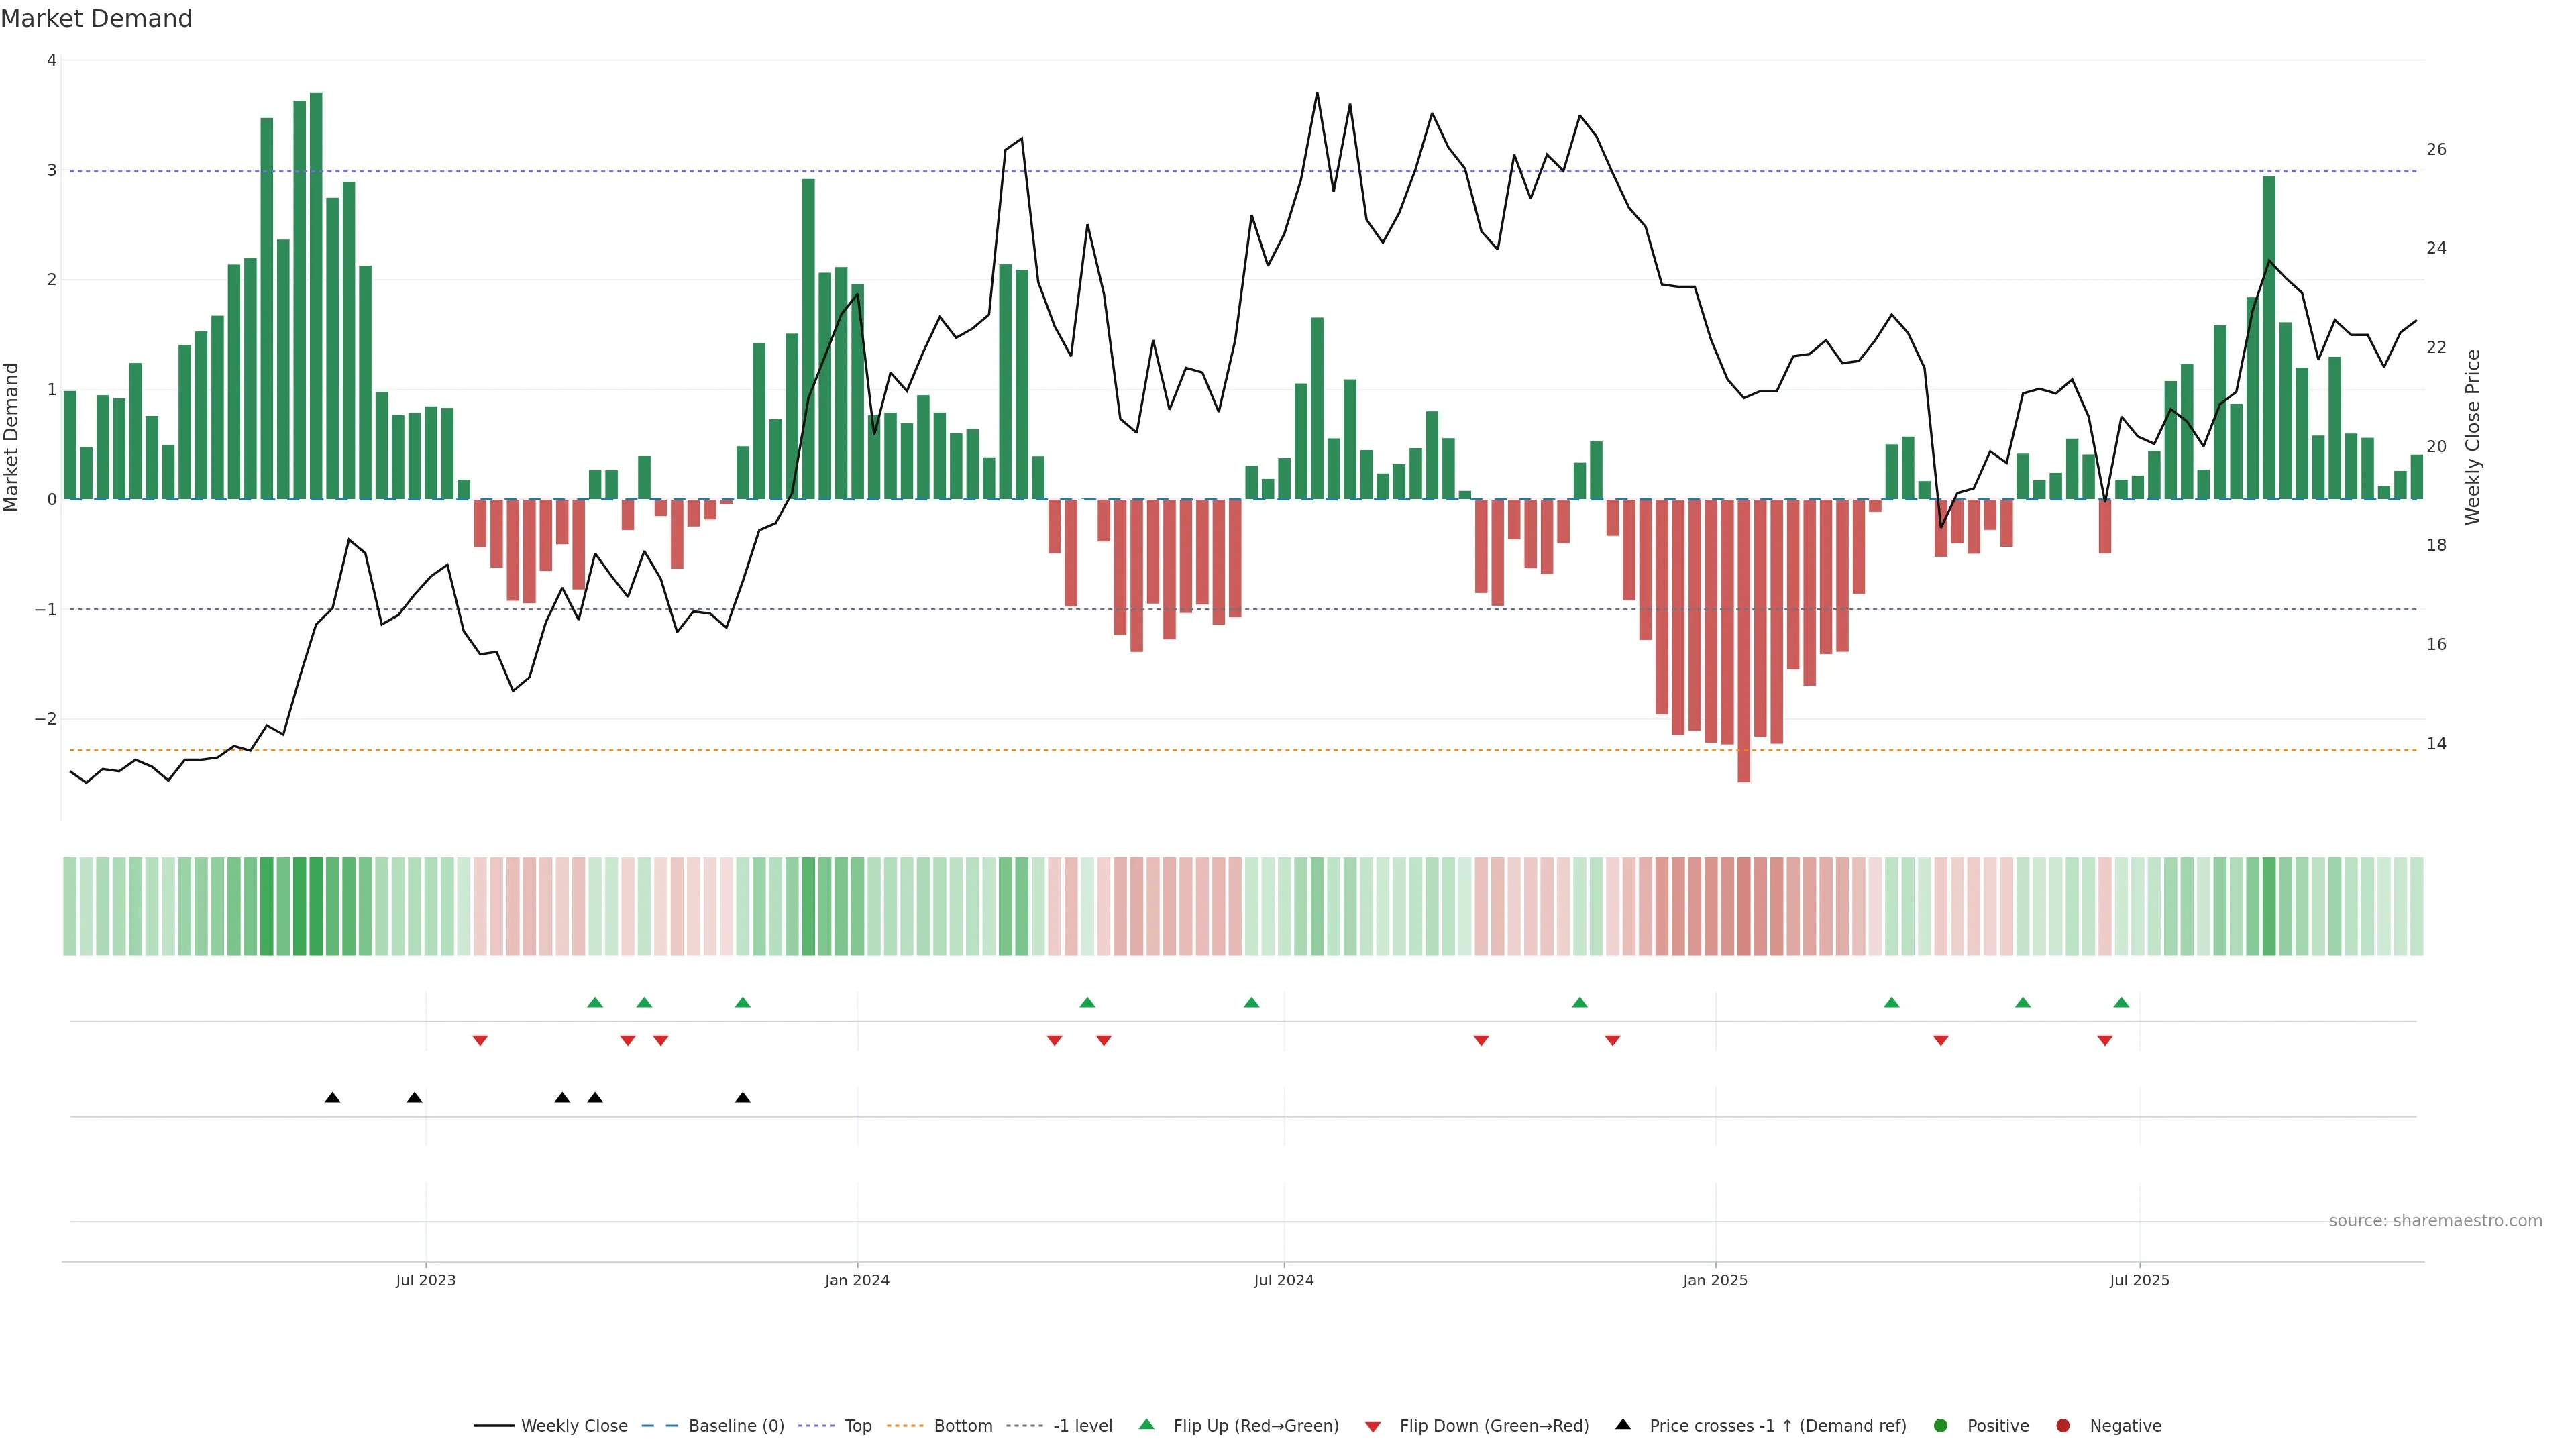Image resolution: width=2576 pixels, height=1449 pixels.
Task: Click red Flip Down triangle in legend
Action: [x=1373, y=1426]
